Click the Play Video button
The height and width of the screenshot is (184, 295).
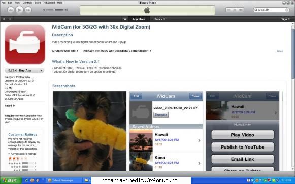243,135
